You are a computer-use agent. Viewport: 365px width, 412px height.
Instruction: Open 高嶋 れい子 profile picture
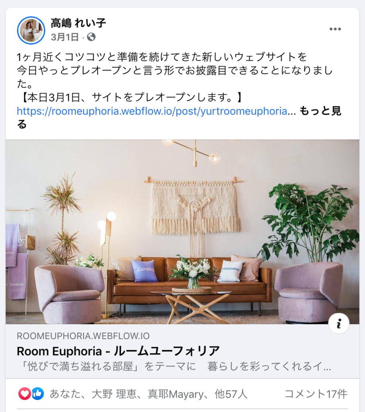31,30
